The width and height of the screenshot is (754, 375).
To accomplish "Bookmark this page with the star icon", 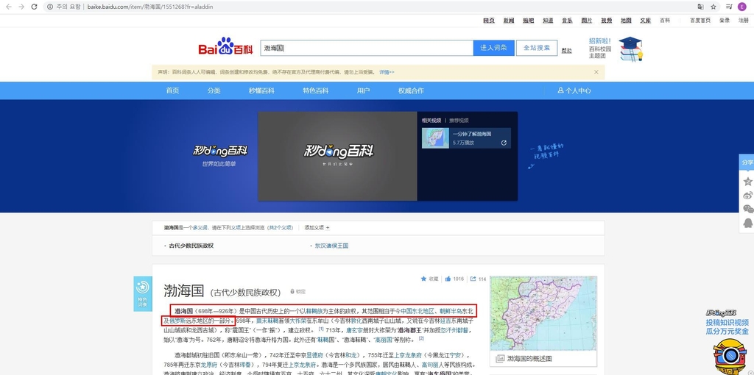I will click(x=713, y=7).
